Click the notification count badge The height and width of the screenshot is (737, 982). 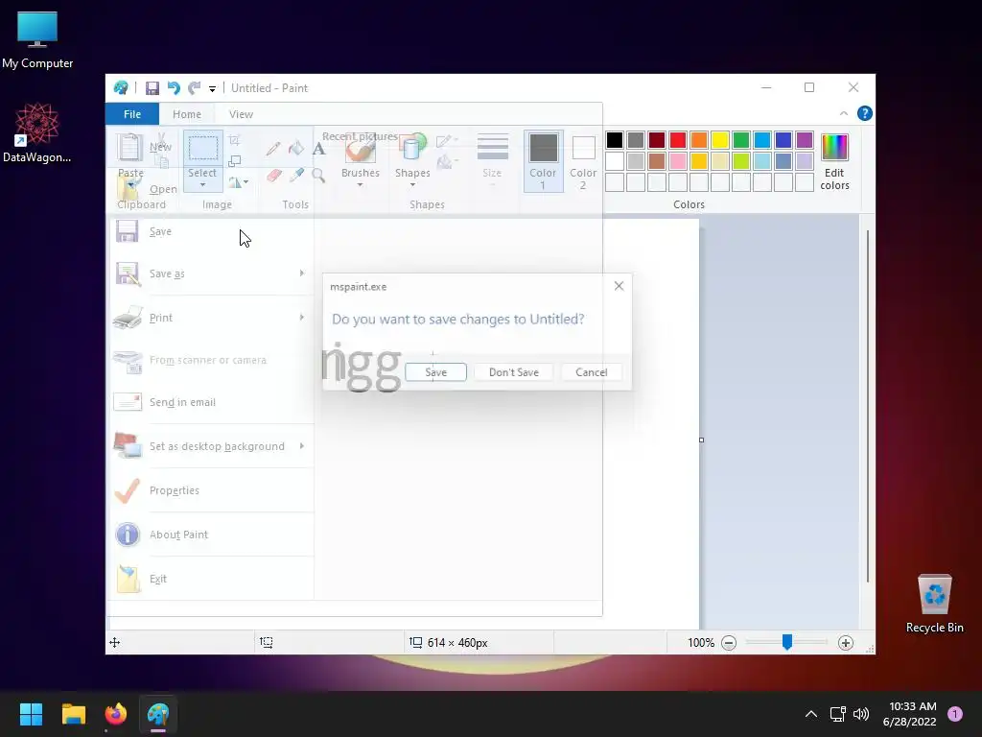coord(954,714)
